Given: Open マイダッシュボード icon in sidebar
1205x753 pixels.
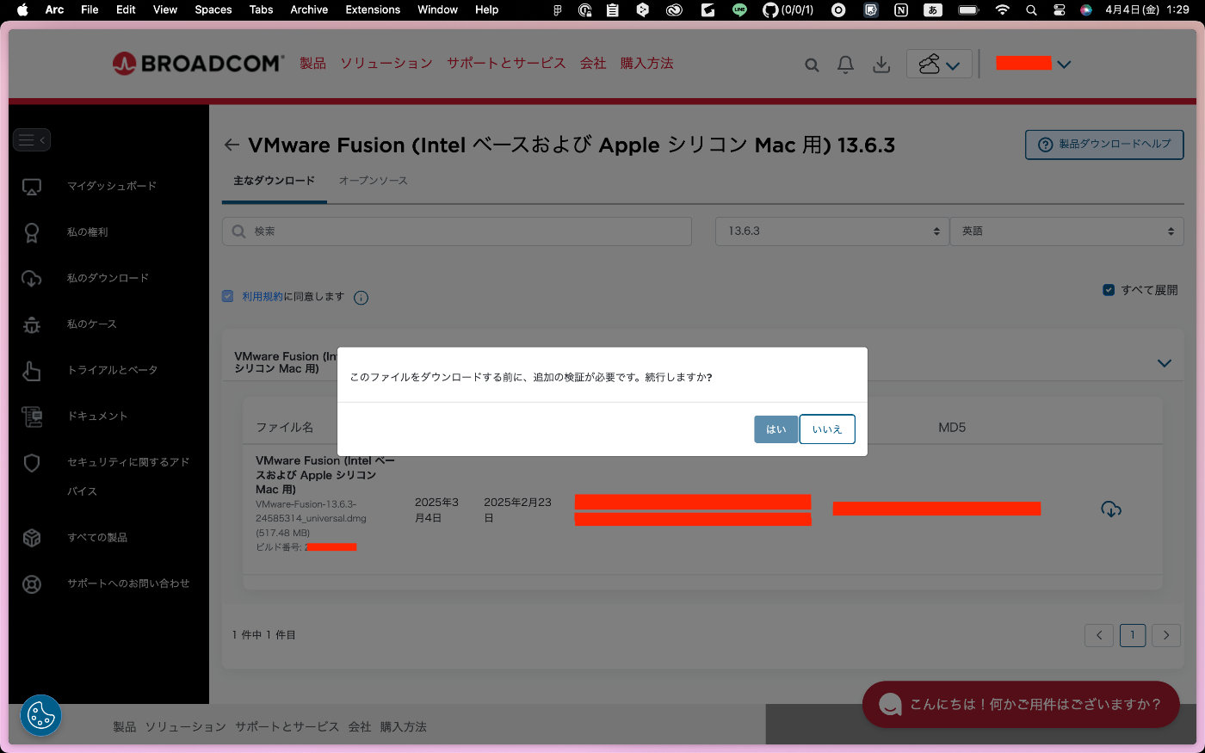Looking at the screenshot, I should pos(32,186).
